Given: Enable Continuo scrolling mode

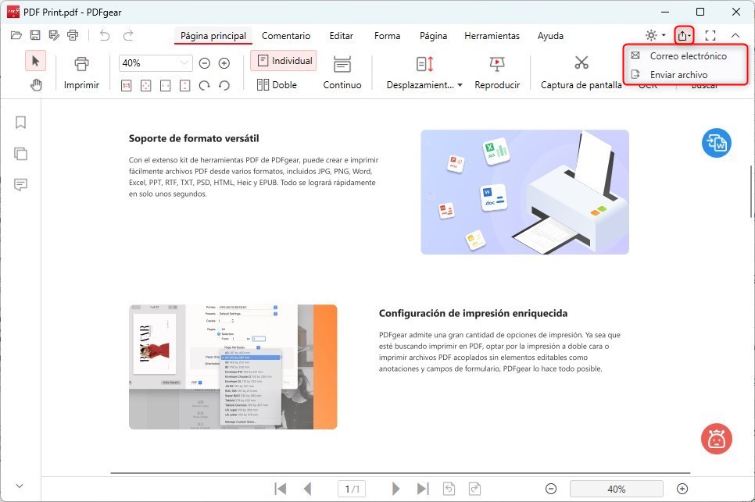Looking at the screenshot, I should (342, 72).
